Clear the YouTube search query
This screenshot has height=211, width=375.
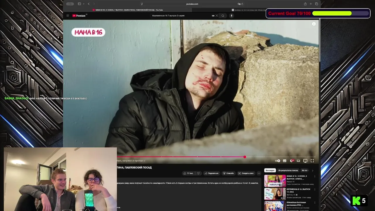(217, 16)
